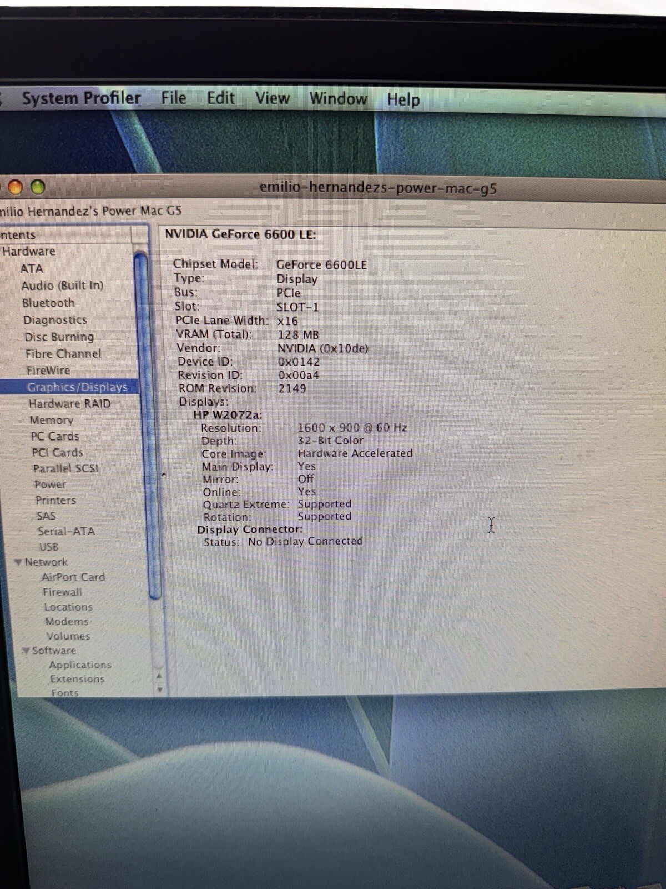This screenshot has width=666, height=889.
Task: Click the sidebar scroll up arrow
Action: tap(159, 676)
